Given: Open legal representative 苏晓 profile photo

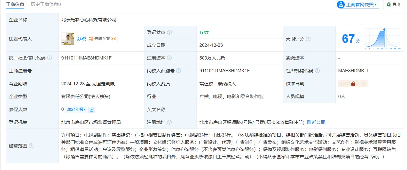Looking at the screenshot, I should [68, 39].
